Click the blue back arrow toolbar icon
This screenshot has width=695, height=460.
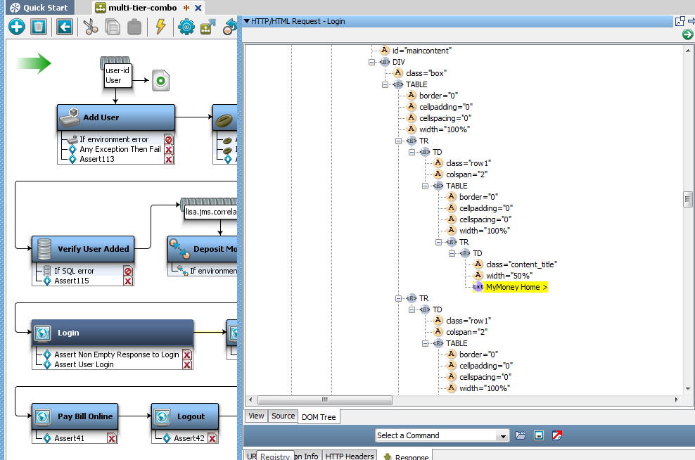[x=65, y=27]
